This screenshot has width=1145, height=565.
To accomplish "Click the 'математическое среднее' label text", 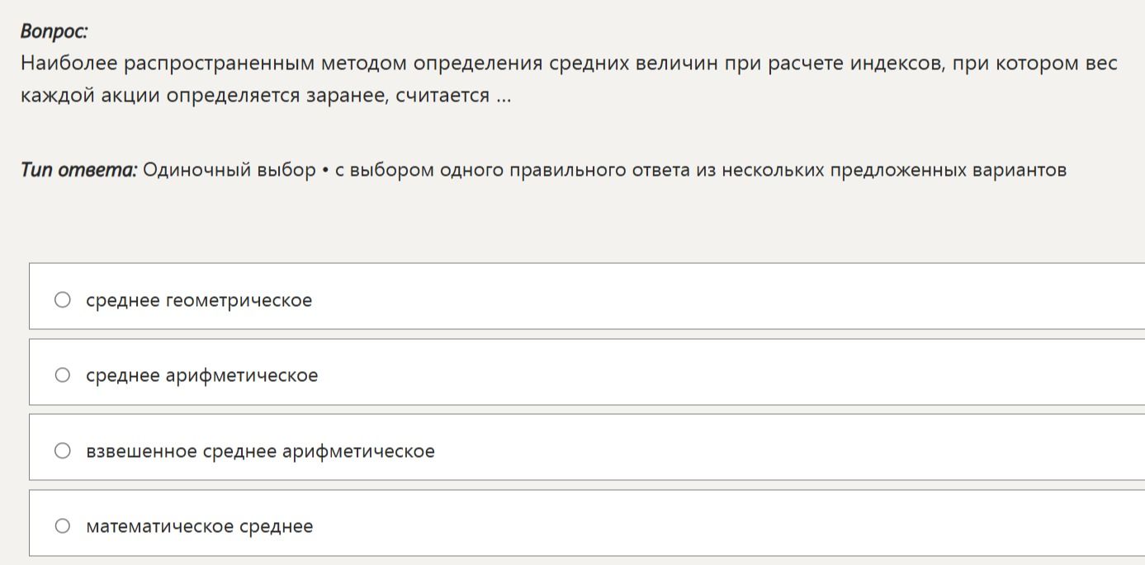I will [x=200, y=526].
